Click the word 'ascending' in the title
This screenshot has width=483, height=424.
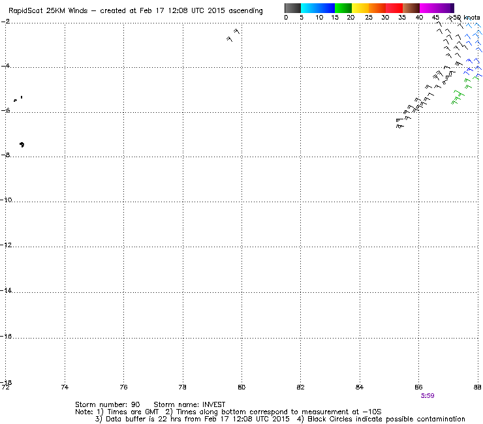245,11
